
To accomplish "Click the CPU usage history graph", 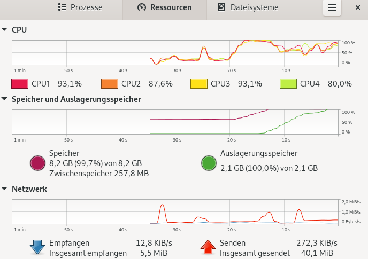I will 175,52.
